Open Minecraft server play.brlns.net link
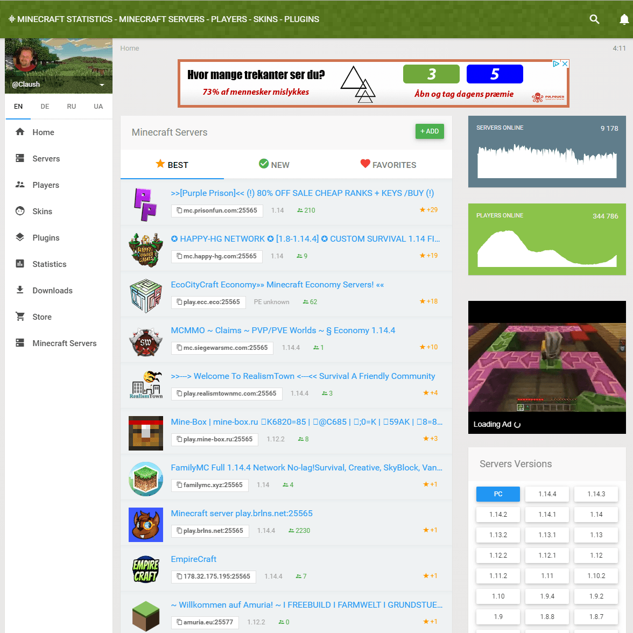The image size is (633, 633). [241, 513]
